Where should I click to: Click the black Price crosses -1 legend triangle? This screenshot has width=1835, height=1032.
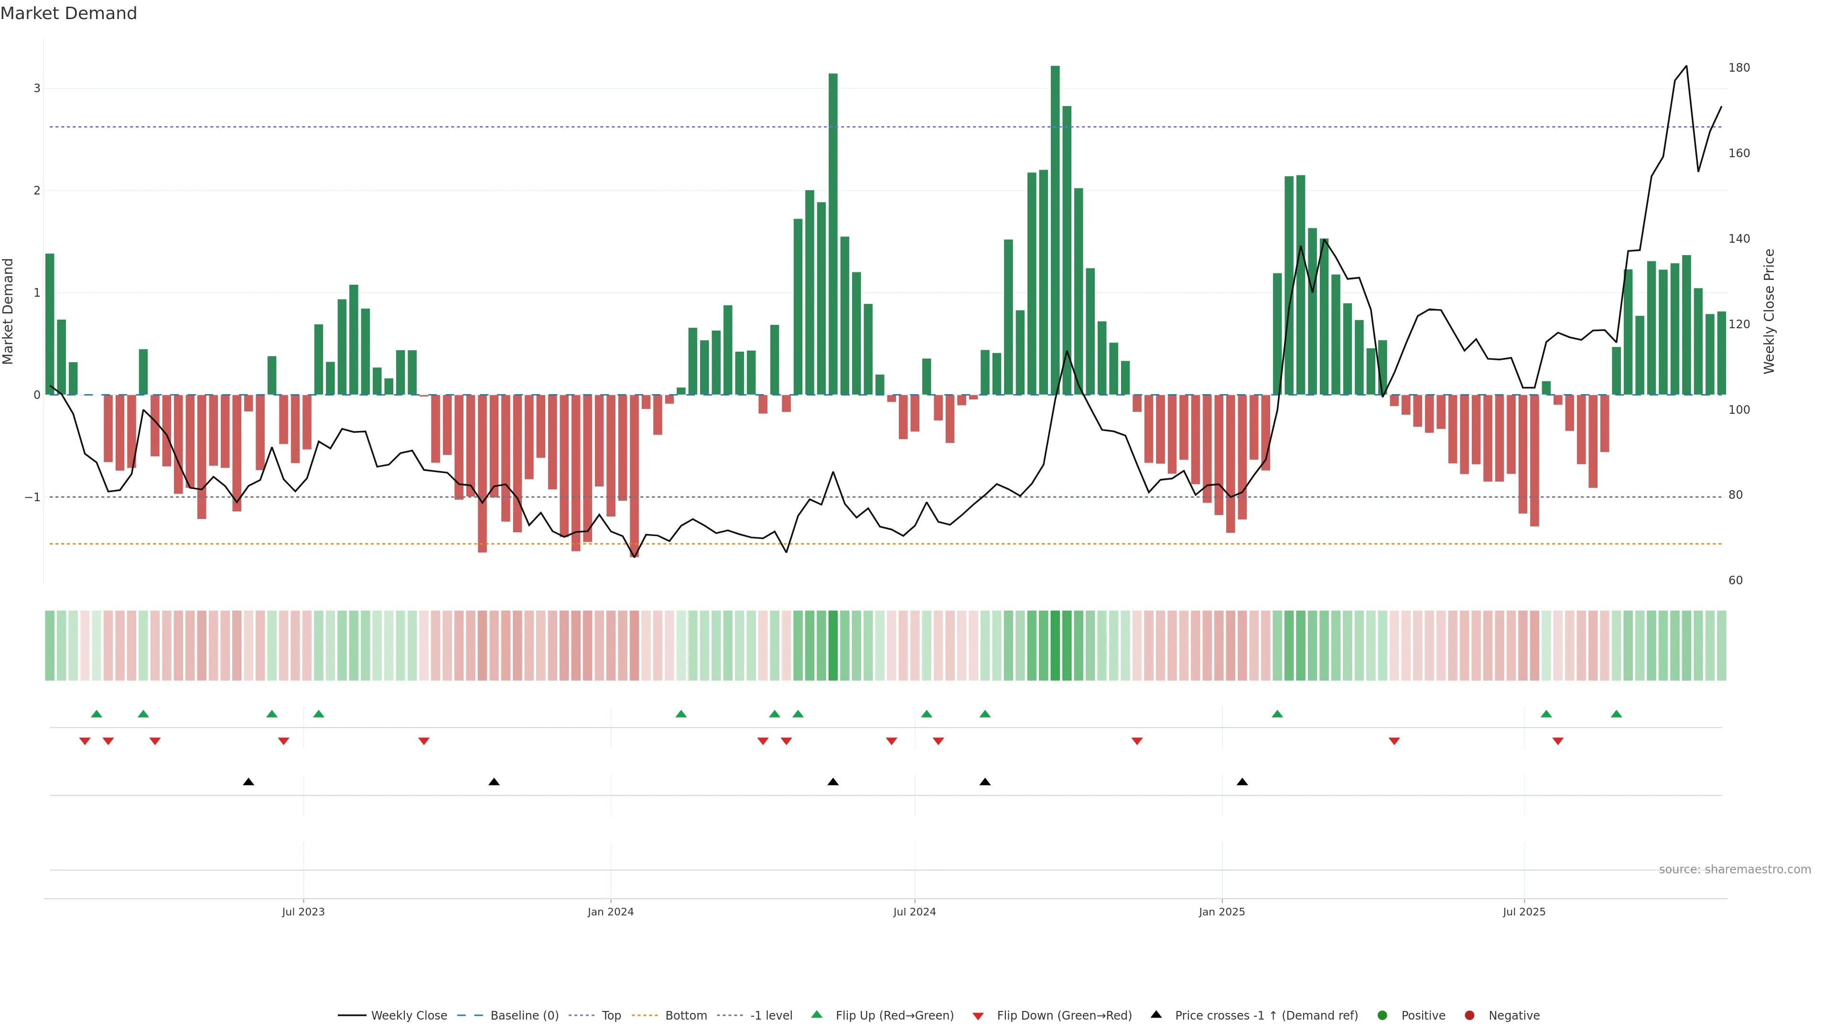pyautogui.click(x=1156, y=1014)
